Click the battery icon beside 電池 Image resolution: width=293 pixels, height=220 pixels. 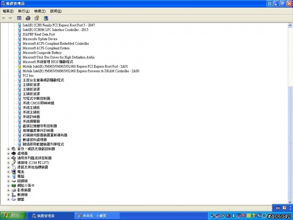[14, 172]
